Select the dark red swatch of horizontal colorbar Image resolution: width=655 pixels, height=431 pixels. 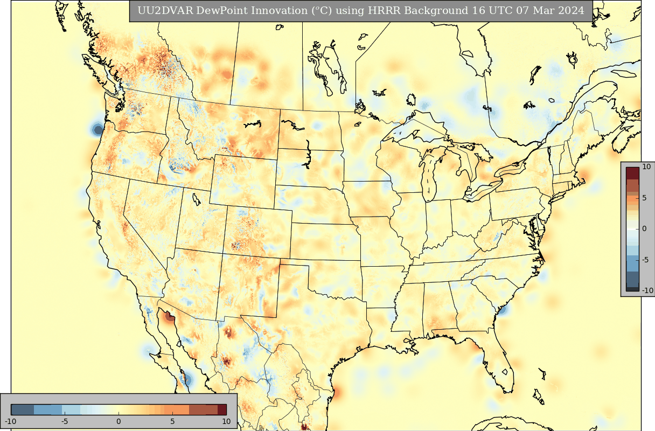point(222,409)
